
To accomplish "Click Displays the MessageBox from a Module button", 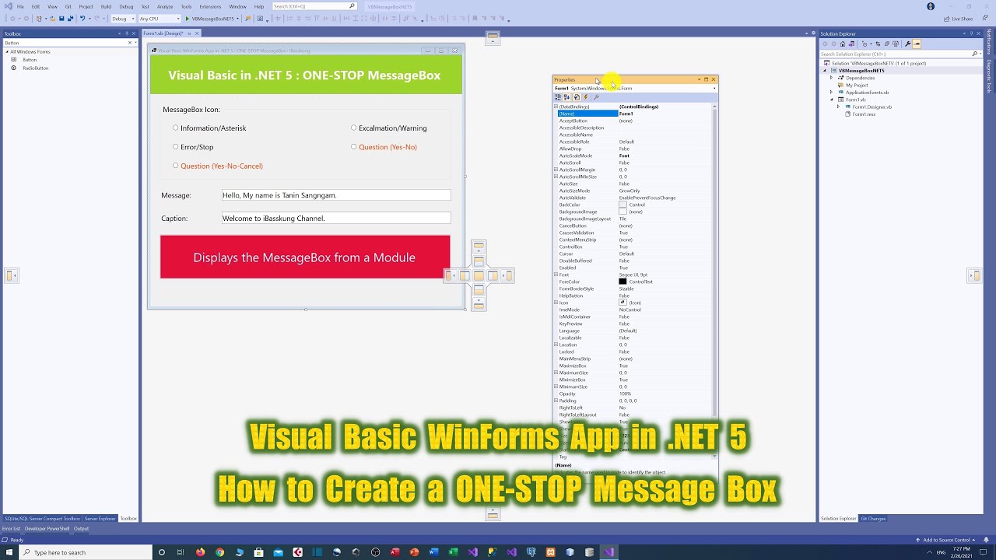I will (x=305, y=257).
